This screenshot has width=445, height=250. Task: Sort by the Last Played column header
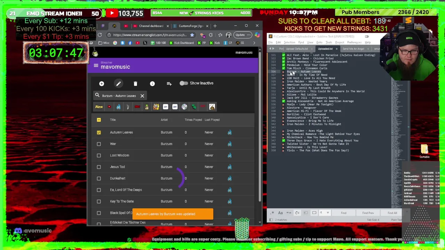click(212, 120)
